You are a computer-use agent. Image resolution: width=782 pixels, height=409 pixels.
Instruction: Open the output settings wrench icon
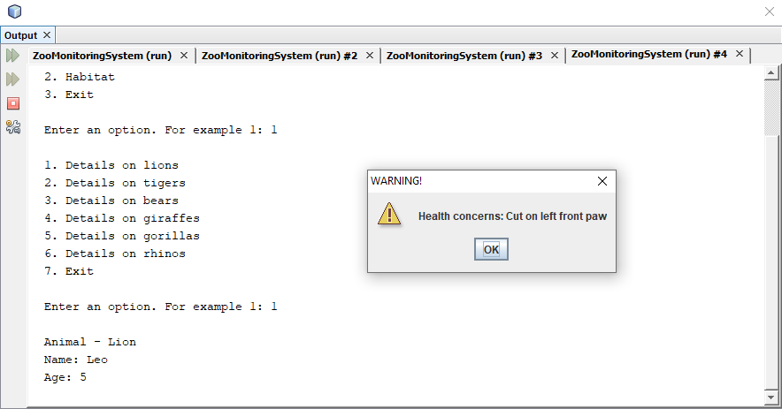click(x=13, y=127)
